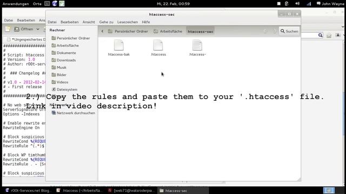Click Öffnen button in text editor
Viewport: 346px width, 194px height.
(24, 29)
